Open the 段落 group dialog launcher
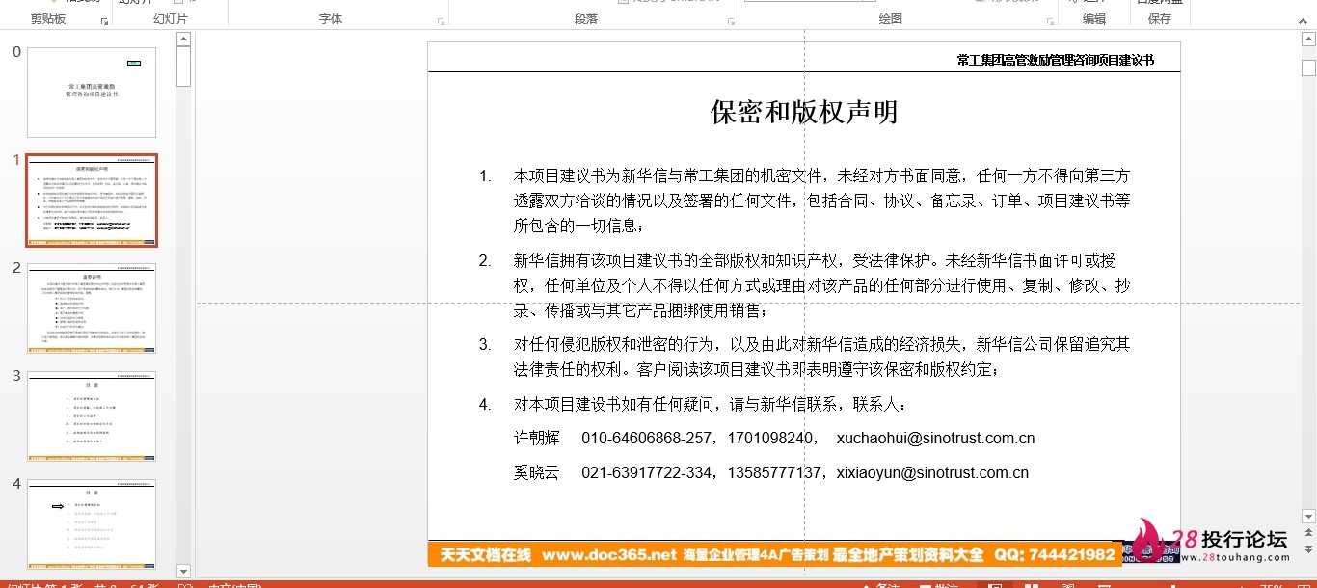This screenshot has height=588, width=1317. pyautogui.click(x=732, y=20)
